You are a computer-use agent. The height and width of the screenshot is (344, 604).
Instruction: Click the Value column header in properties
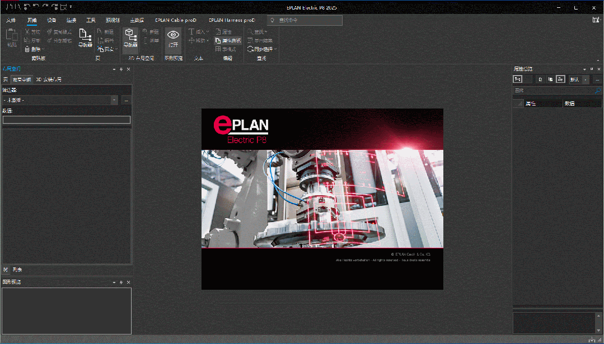pyautogui.click(x=582, y=103)
